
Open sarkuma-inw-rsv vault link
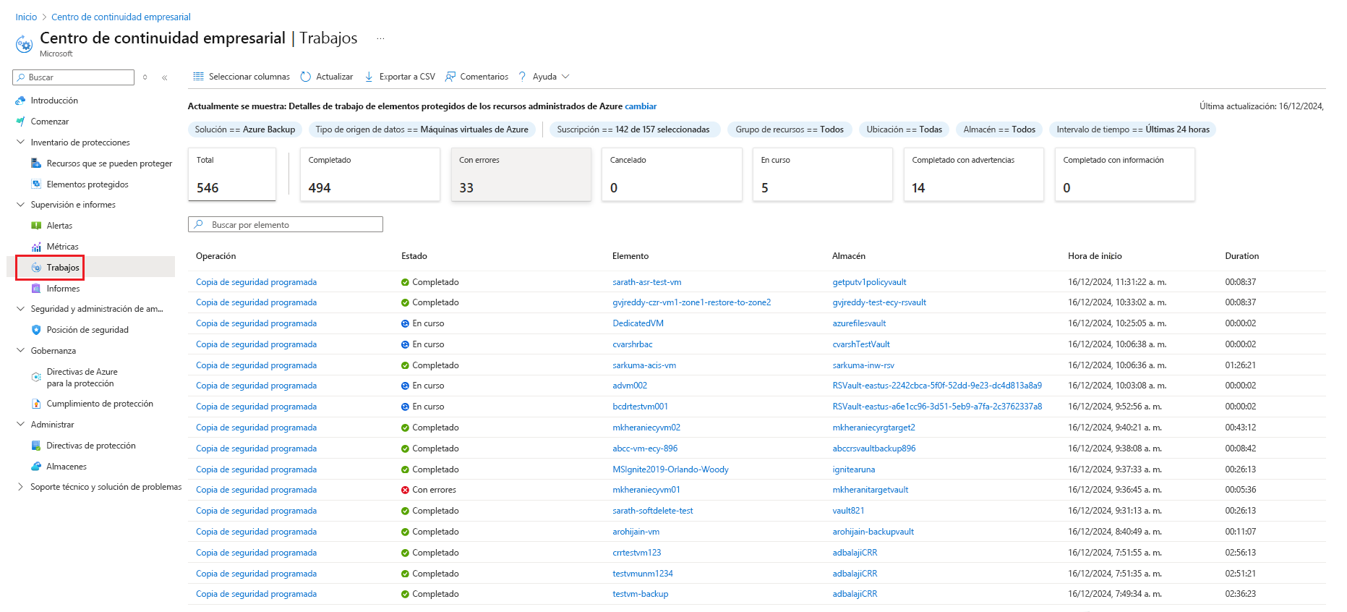click(863, 365)
